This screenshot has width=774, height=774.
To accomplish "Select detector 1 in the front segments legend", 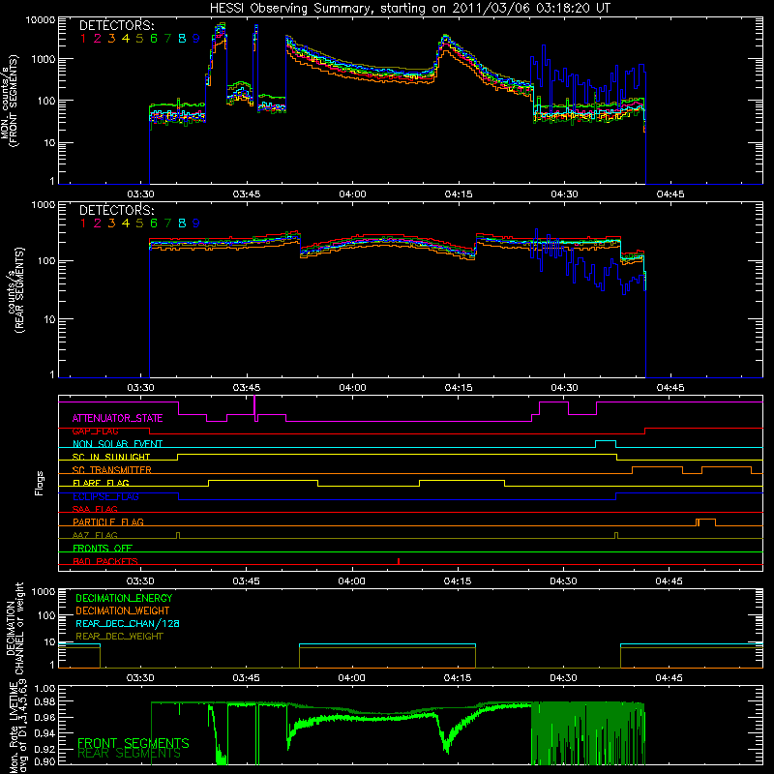I will [83, 39].
